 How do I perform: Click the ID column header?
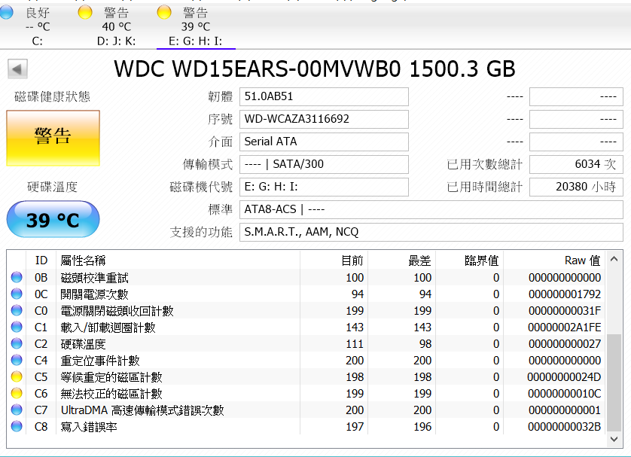tap(41, 260)
